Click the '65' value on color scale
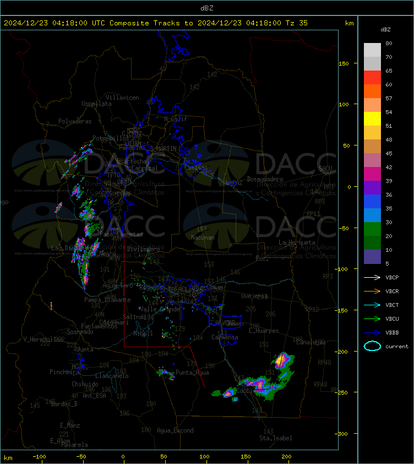This screenshot has width=414, height=464. (x=389, y=71)
